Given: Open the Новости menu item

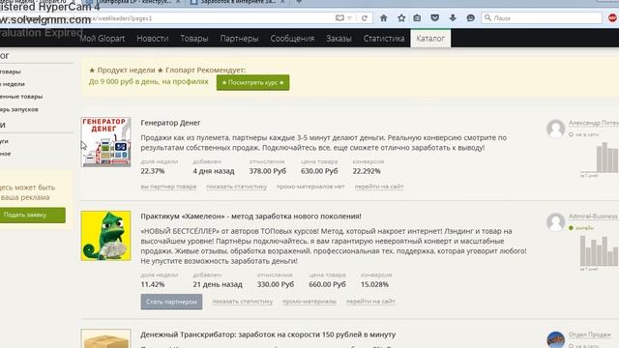Looking at the screenshot, I should [153, 39].
